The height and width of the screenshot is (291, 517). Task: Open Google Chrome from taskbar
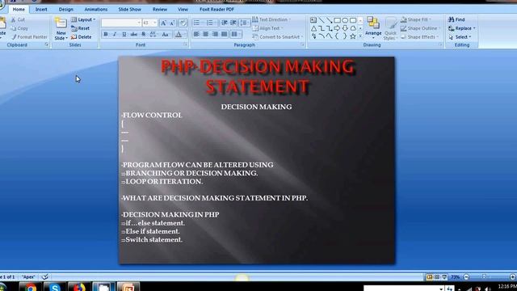(31, 287)
